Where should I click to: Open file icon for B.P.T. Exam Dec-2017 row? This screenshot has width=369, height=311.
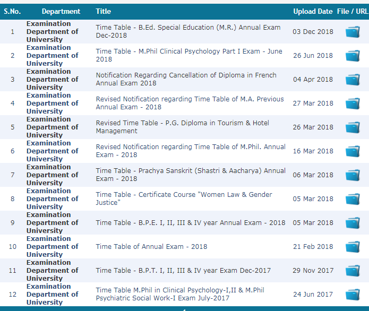[353, 271]
